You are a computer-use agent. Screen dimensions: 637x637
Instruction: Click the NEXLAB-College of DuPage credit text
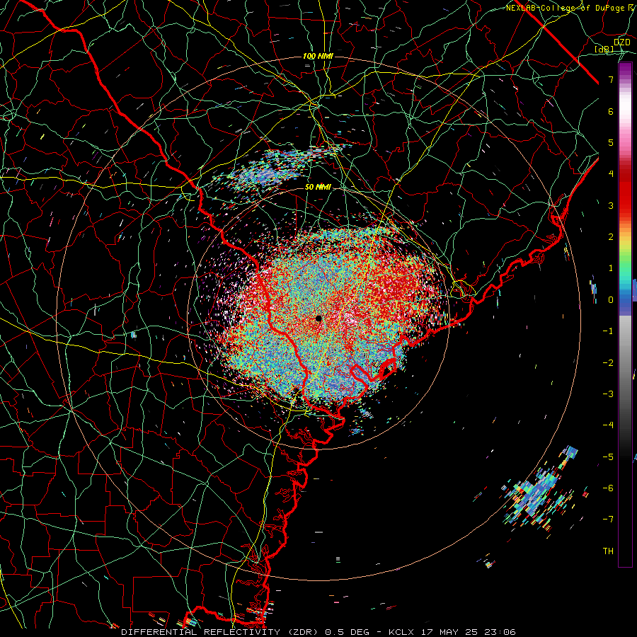tap(571, 8)
